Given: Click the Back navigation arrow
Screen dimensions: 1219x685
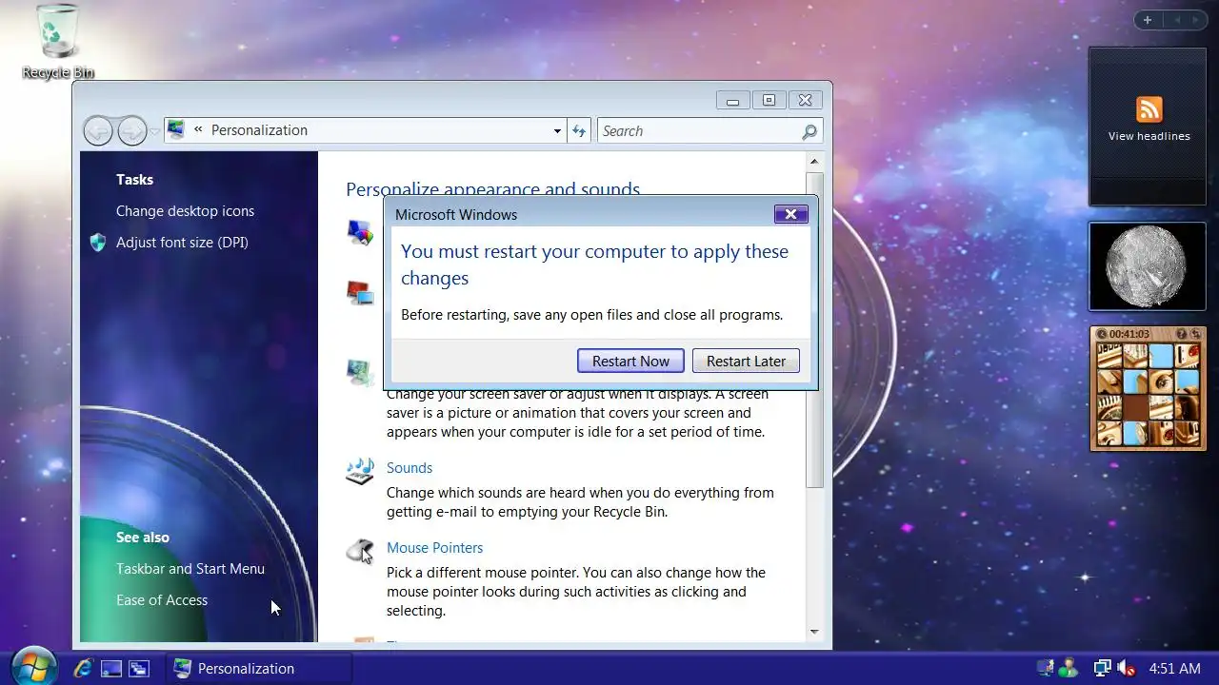Looking at the screenshot, I should click(98, 130).
